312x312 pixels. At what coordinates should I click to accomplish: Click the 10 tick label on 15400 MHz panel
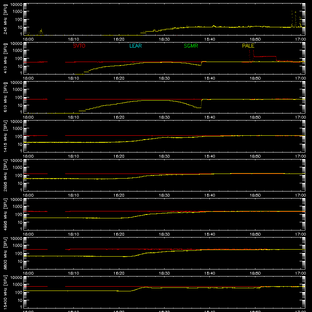pyautogui.click(x=20, y=300)
